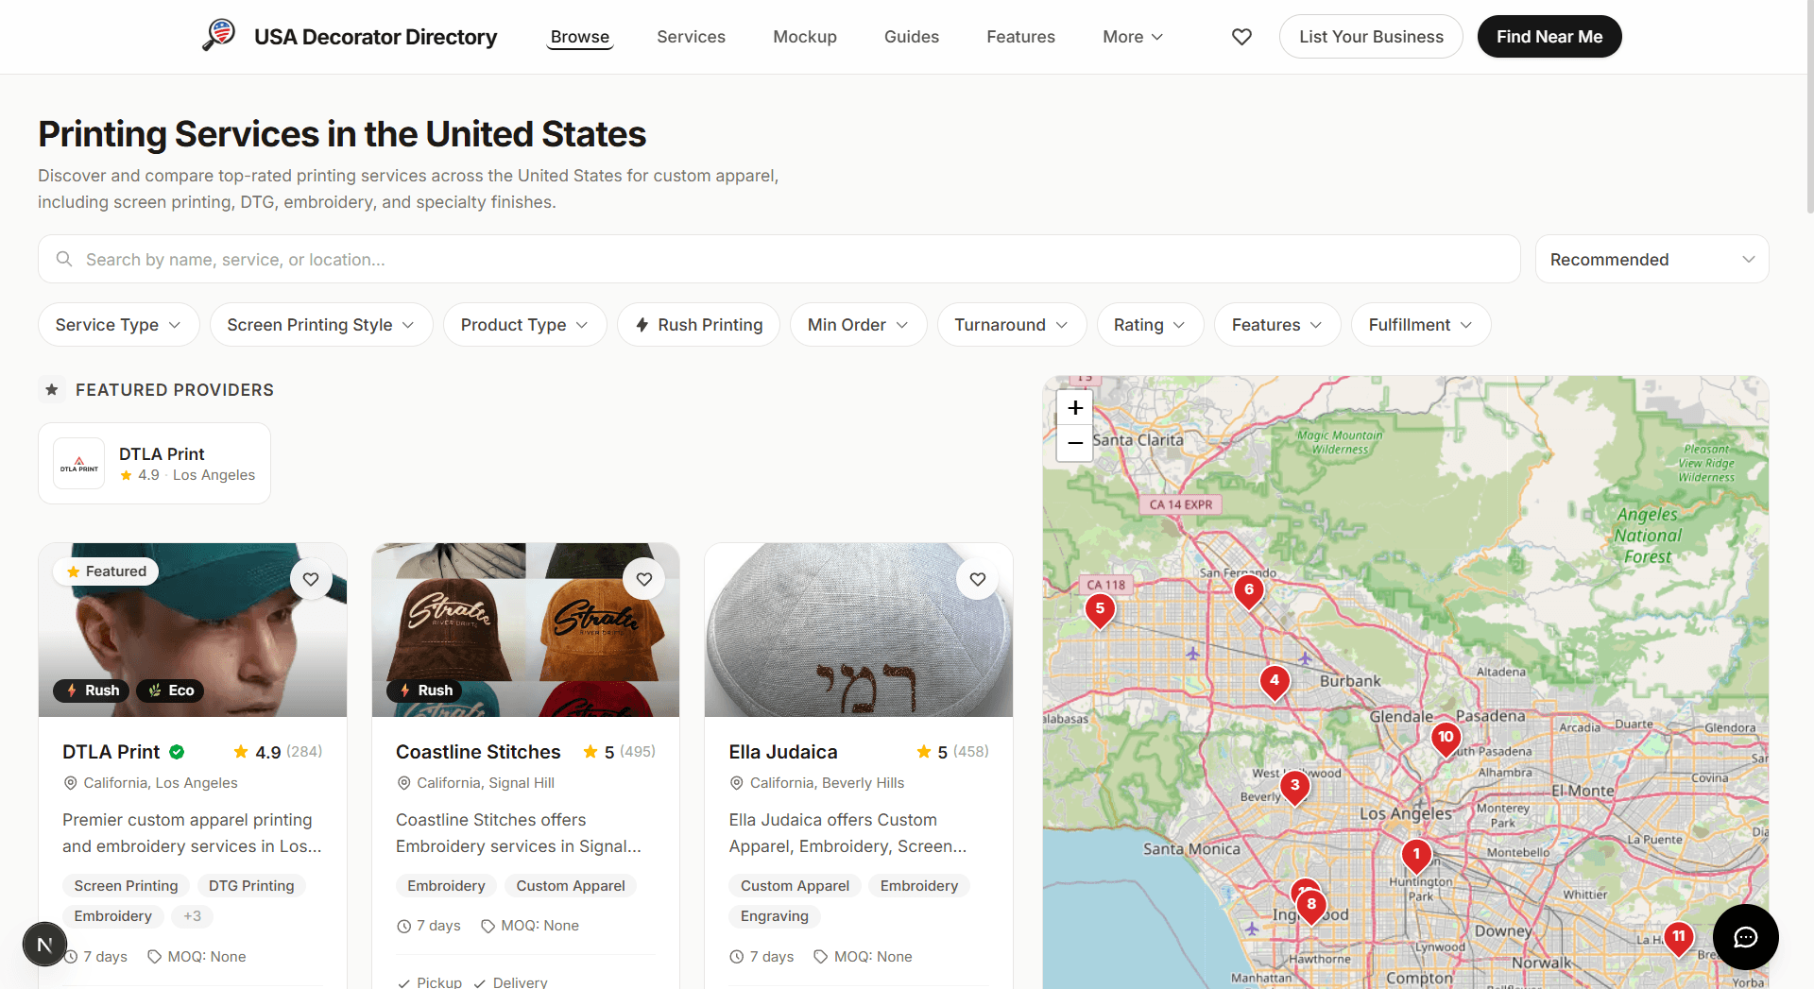The image size is (1814, 989).
Task: Select map marker number 11
Action: pos(1679,938)
